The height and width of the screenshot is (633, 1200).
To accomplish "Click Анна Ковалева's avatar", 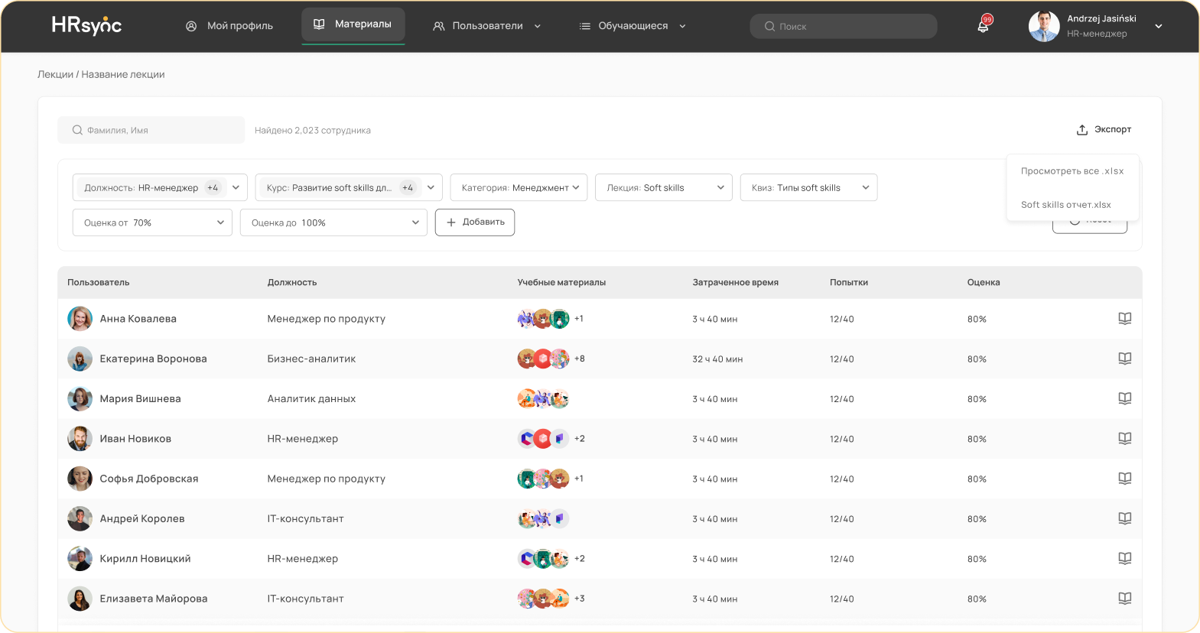I will (x=80, y=319).
